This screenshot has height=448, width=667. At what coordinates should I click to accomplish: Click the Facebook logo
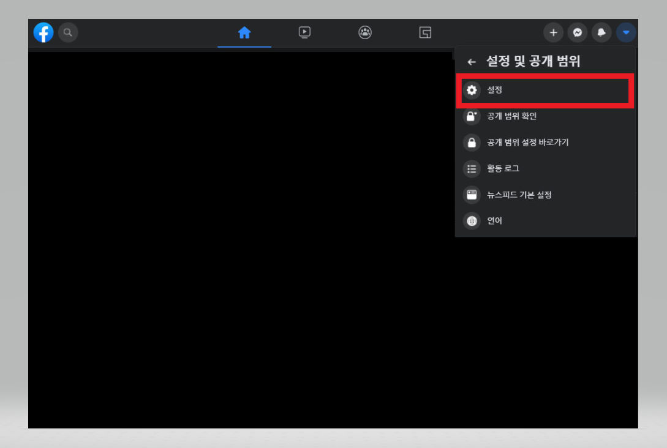(43, 32)
